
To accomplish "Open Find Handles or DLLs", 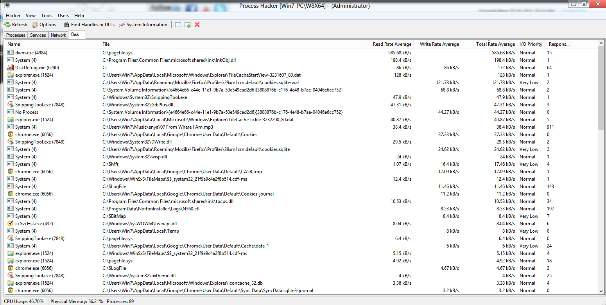I will tap(89, 25).
